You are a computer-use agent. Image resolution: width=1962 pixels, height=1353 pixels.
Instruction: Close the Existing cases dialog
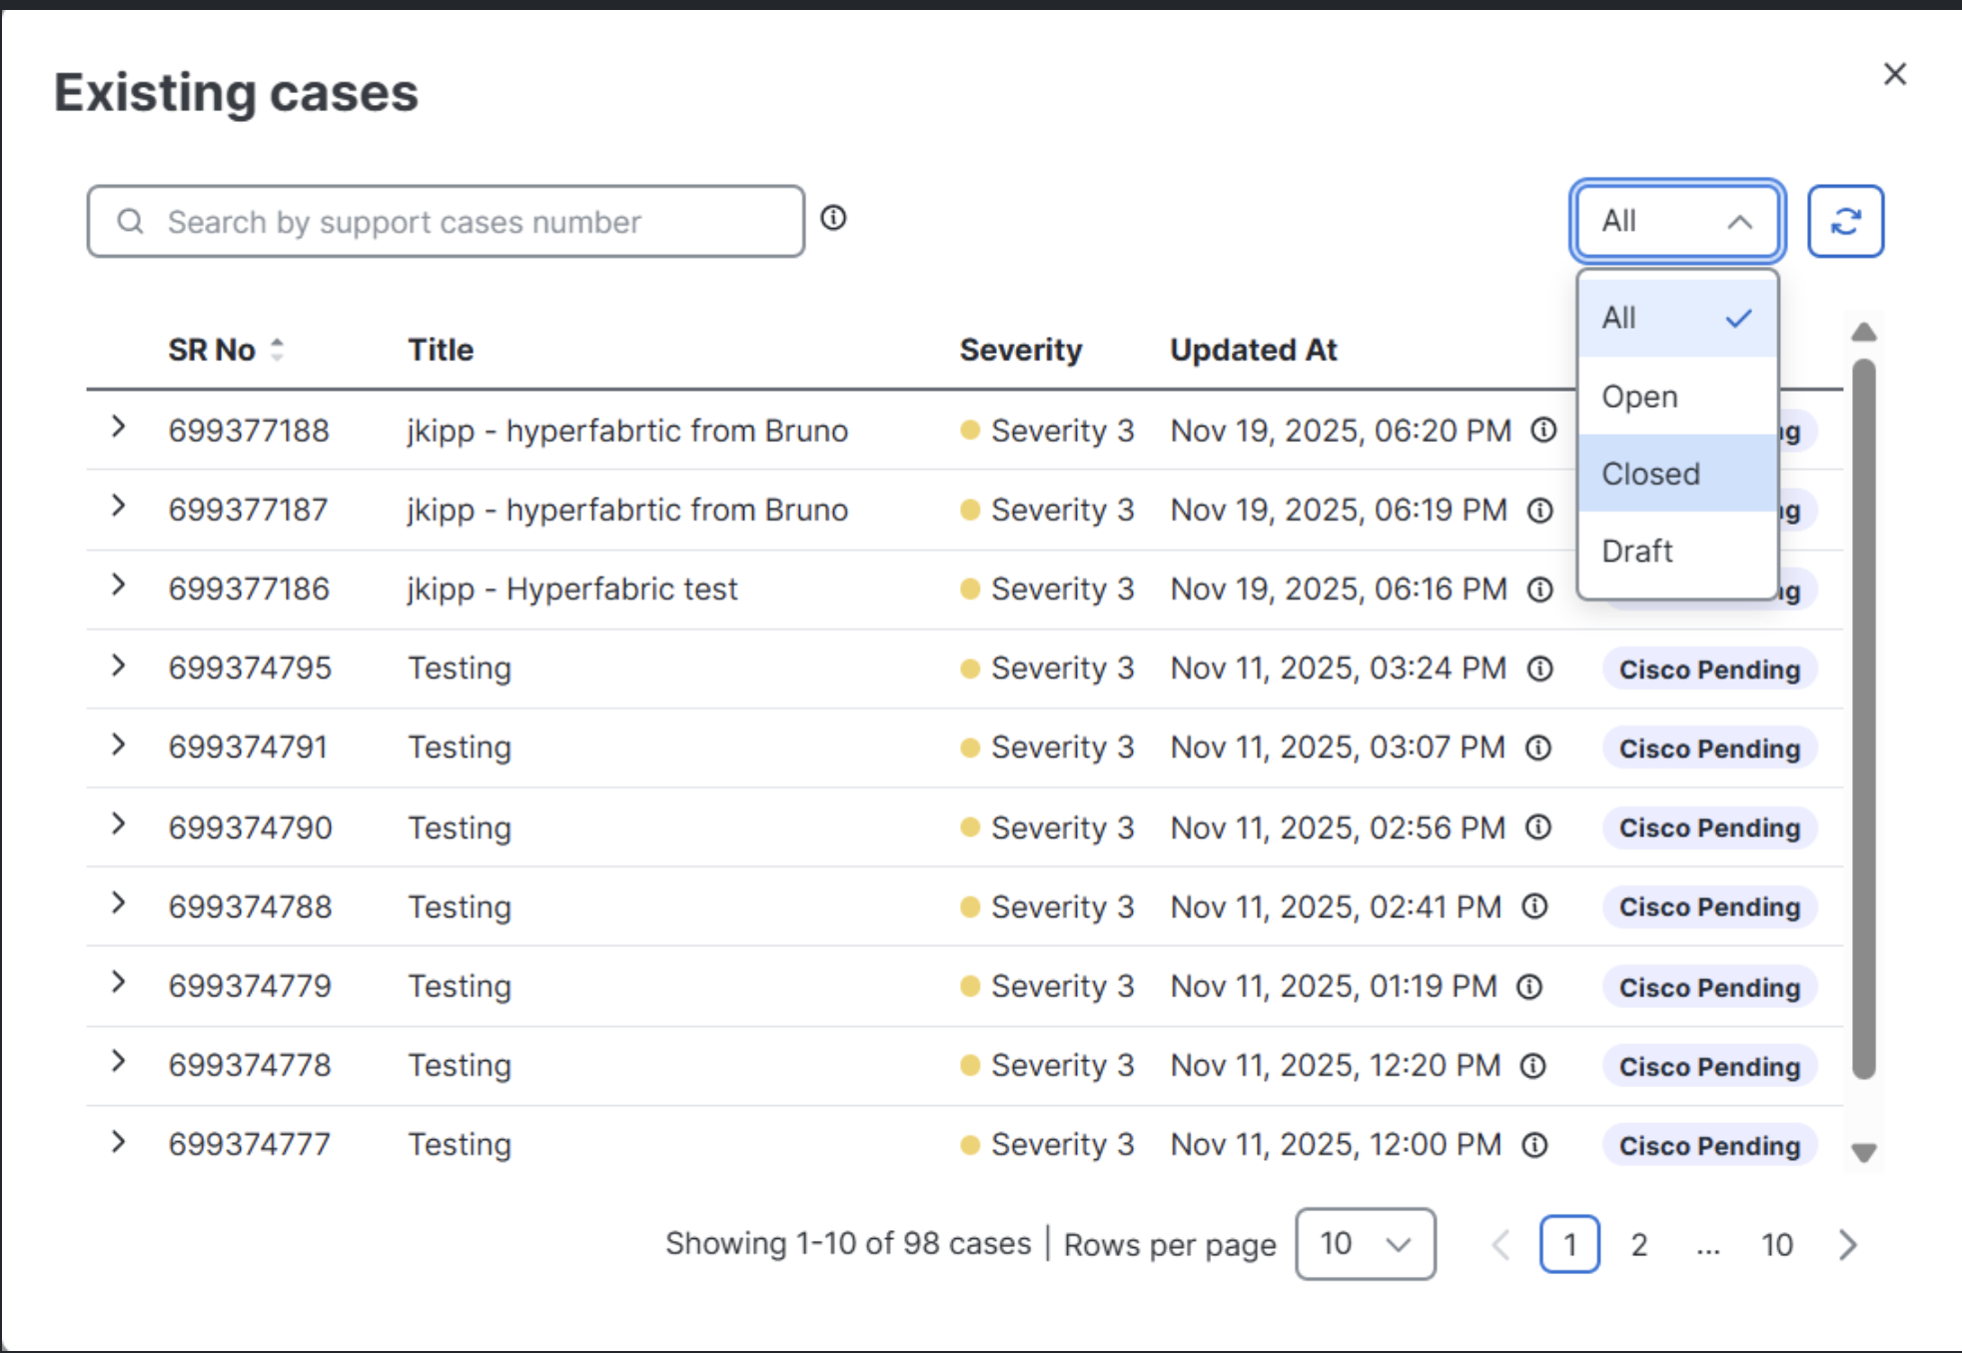click(x=1894, y=74)
